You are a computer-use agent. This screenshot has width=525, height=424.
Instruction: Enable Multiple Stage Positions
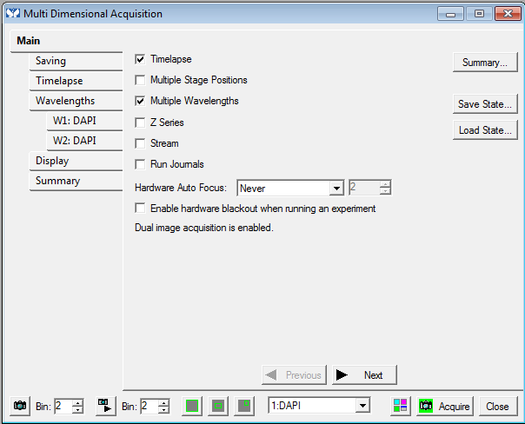[141, 80]
